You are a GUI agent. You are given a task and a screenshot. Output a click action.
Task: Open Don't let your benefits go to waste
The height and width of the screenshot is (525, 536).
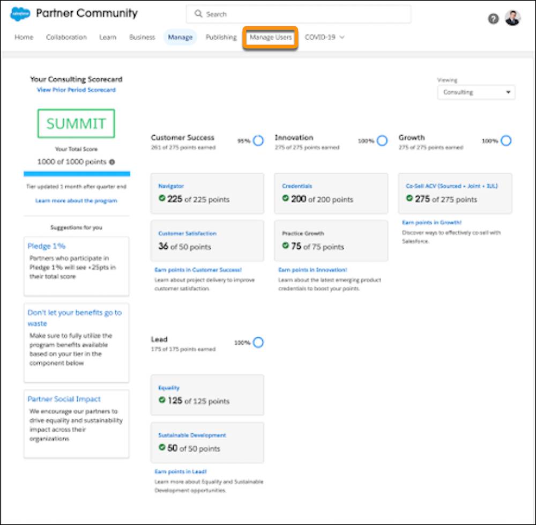point(75,318)
